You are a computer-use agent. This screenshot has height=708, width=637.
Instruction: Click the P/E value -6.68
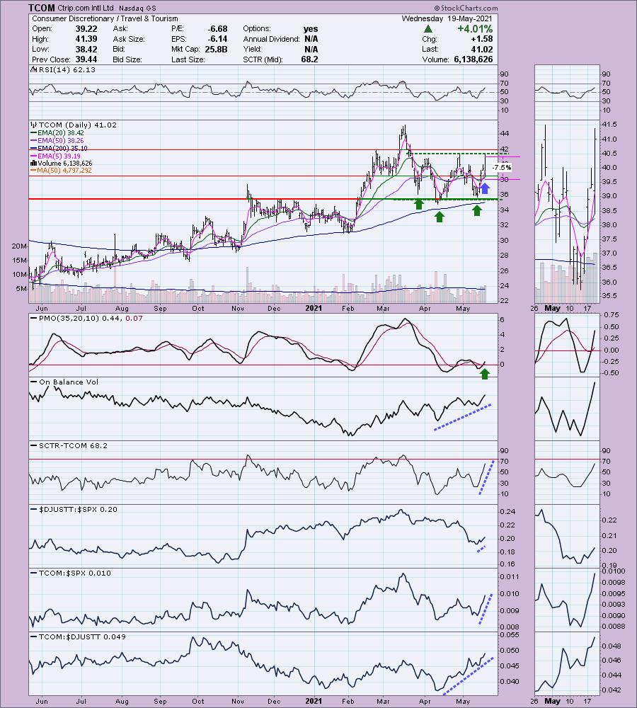pos(217,28)
